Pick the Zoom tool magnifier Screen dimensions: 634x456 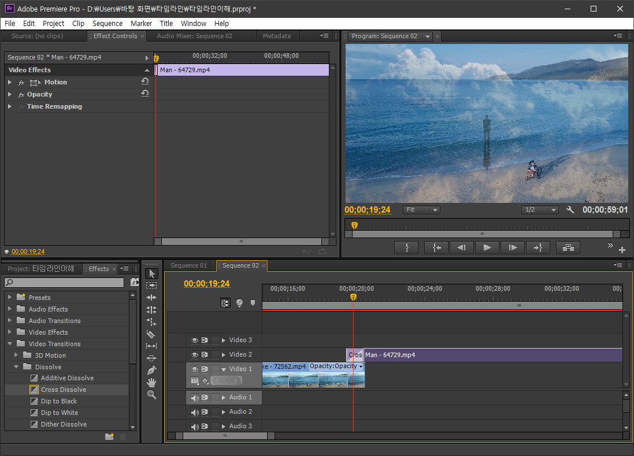[151, 395]
